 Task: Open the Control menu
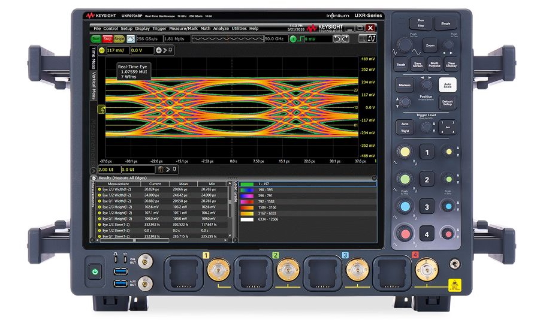(x=110, y=28)
